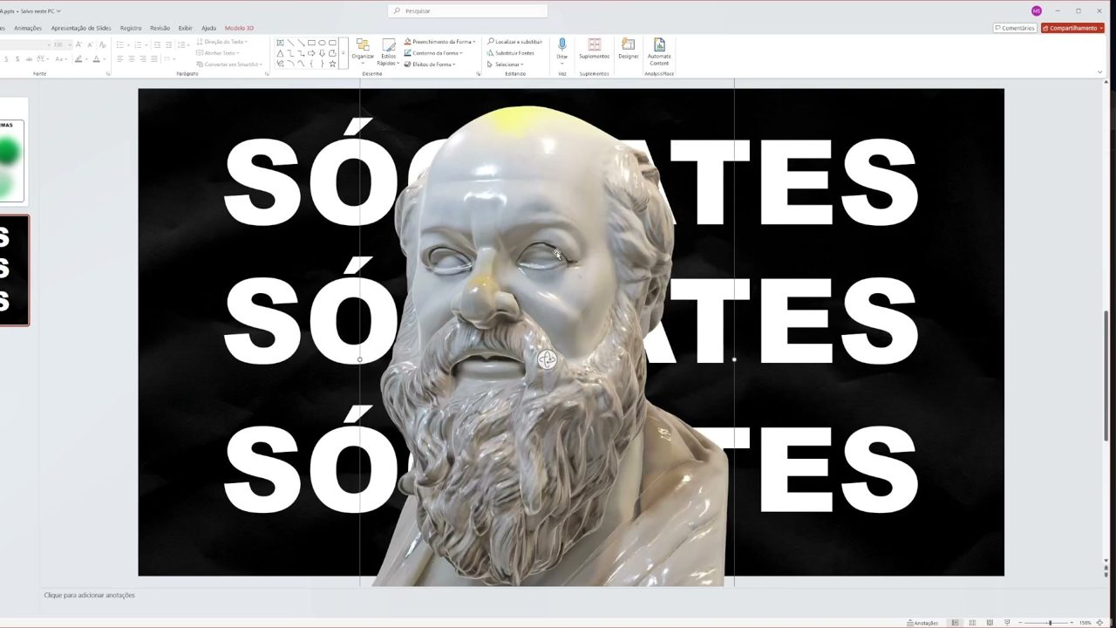Launch the Designer ideas pane
1116x628 pixels.
[x=629, y=49]
